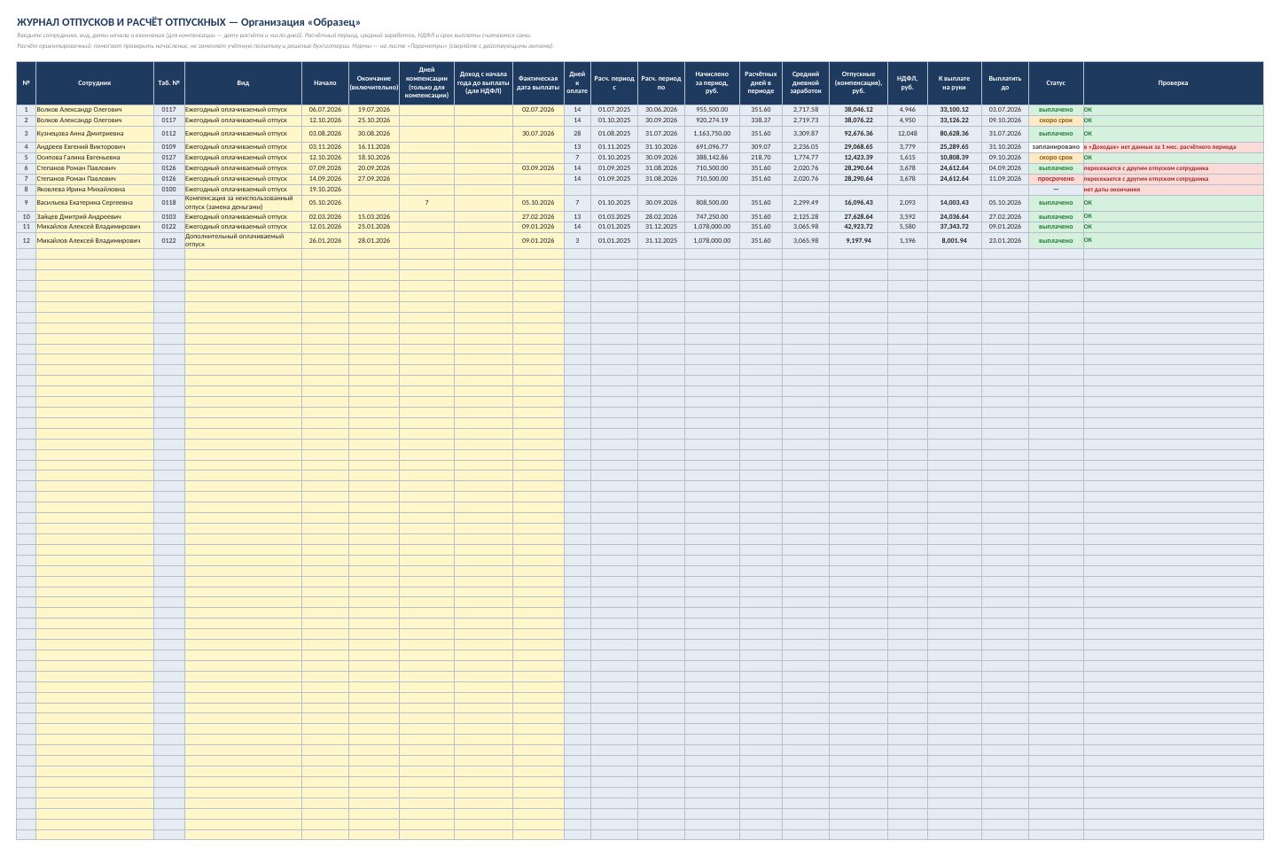Screen dimensions: 1280x856
Task: Select the cell 'Васильева Екатерина Сергеевна'
Action: click(95, 203)
